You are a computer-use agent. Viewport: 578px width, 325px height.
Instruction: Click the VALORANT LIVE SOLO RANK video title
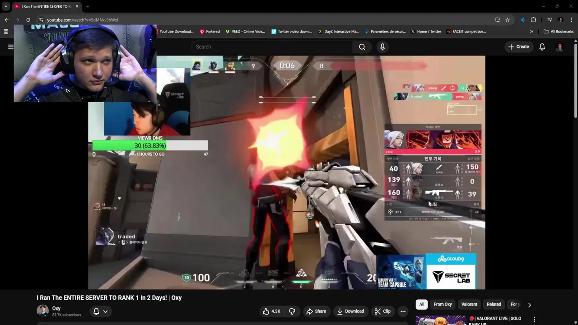495,320
